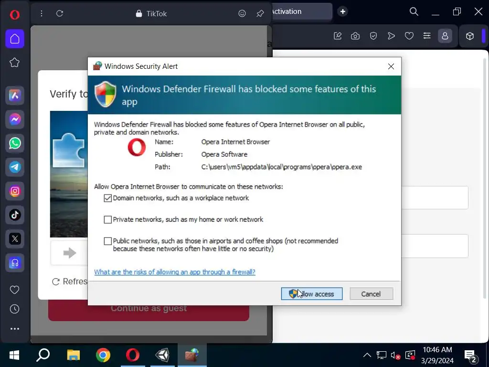Switch to the Activation tab
Screen dimensions: 489x367
pyautogui.click(x=301, y=11)
